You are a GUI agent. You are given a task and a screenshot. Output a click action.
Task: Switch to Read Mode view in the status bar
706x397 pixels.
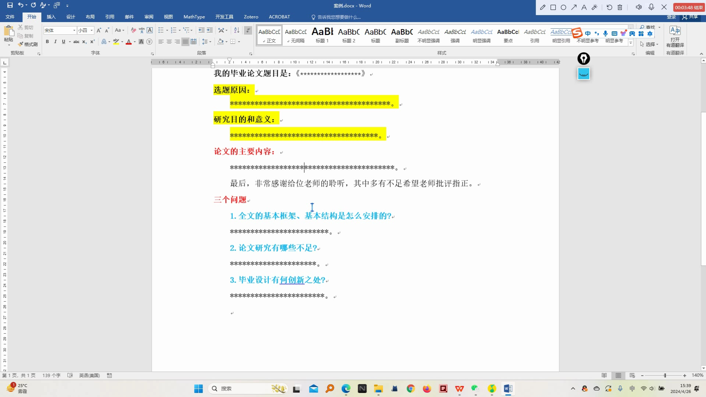pyautogui.click(x=604, y=375)
